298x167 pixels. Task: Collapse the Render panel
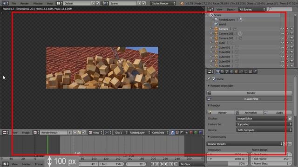pos(209,105)
